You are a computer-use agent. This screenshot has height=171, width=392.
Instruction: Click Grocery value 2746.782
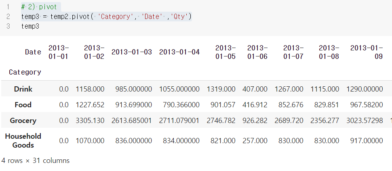(x=221, y=121)
